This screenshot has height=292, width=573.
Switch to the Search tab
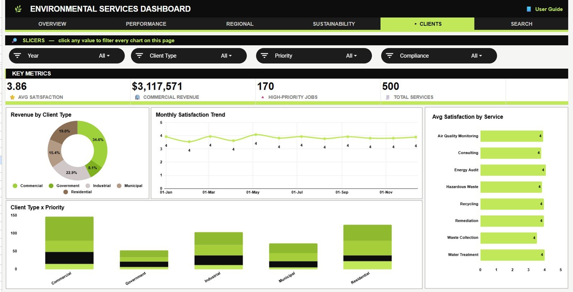(x=521, y=24)
